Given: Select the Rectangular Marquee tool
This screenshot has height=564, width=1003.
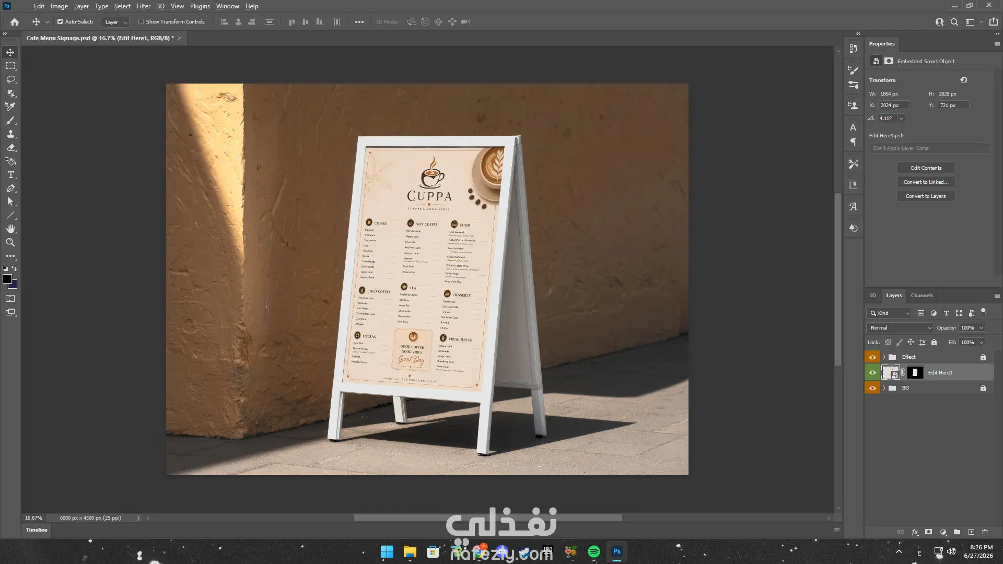Looking at the screenshot, I should 10,66.
